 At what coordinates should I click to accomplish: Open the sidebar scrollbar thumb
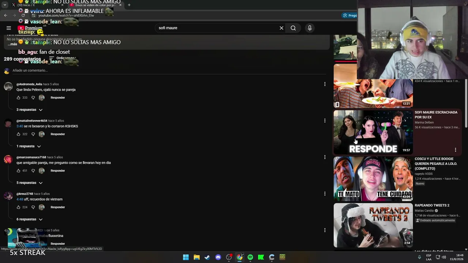click(x=465, y=104)
